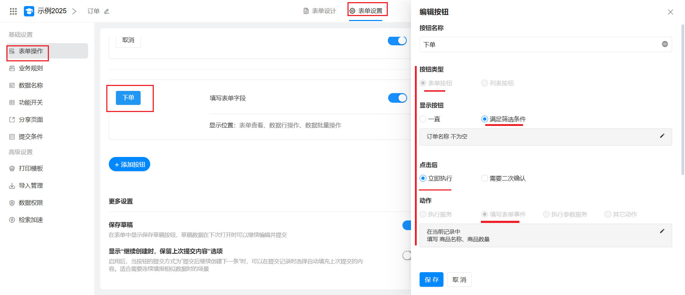Choose 需要二次确认 after click
Screen dimensions: 685x295
(x=484, y=178)
